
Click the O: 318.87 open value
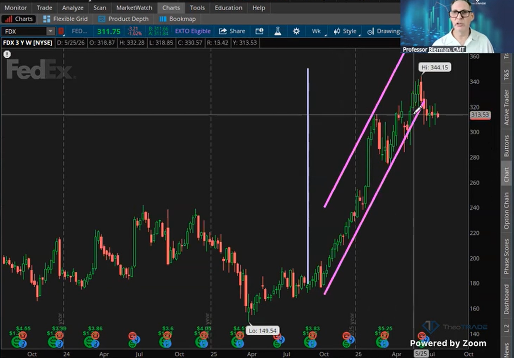point(102,43)
